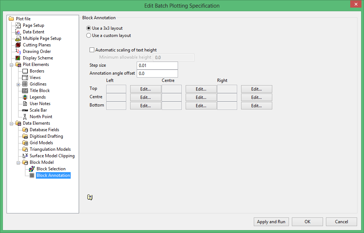Enable automatic scaling of text height
The image size is (364, 233).
coord(92,50)
